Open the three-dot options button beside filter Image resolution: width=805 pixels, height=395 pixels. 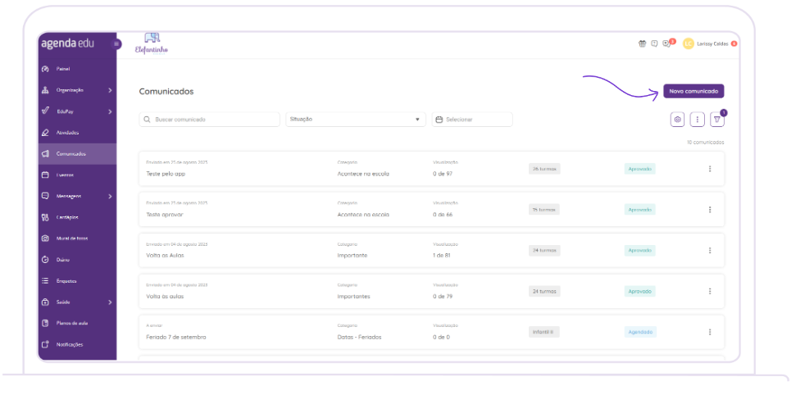(x=697, y=120)
